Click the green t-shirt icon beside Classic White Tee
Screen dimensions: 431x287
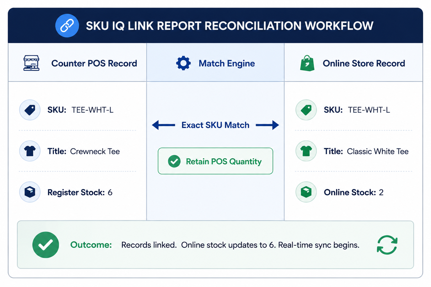click(306, 151)
